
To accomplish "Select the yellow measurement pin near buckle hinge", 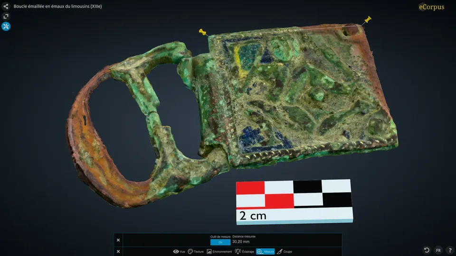I will (x=202, y=32).
